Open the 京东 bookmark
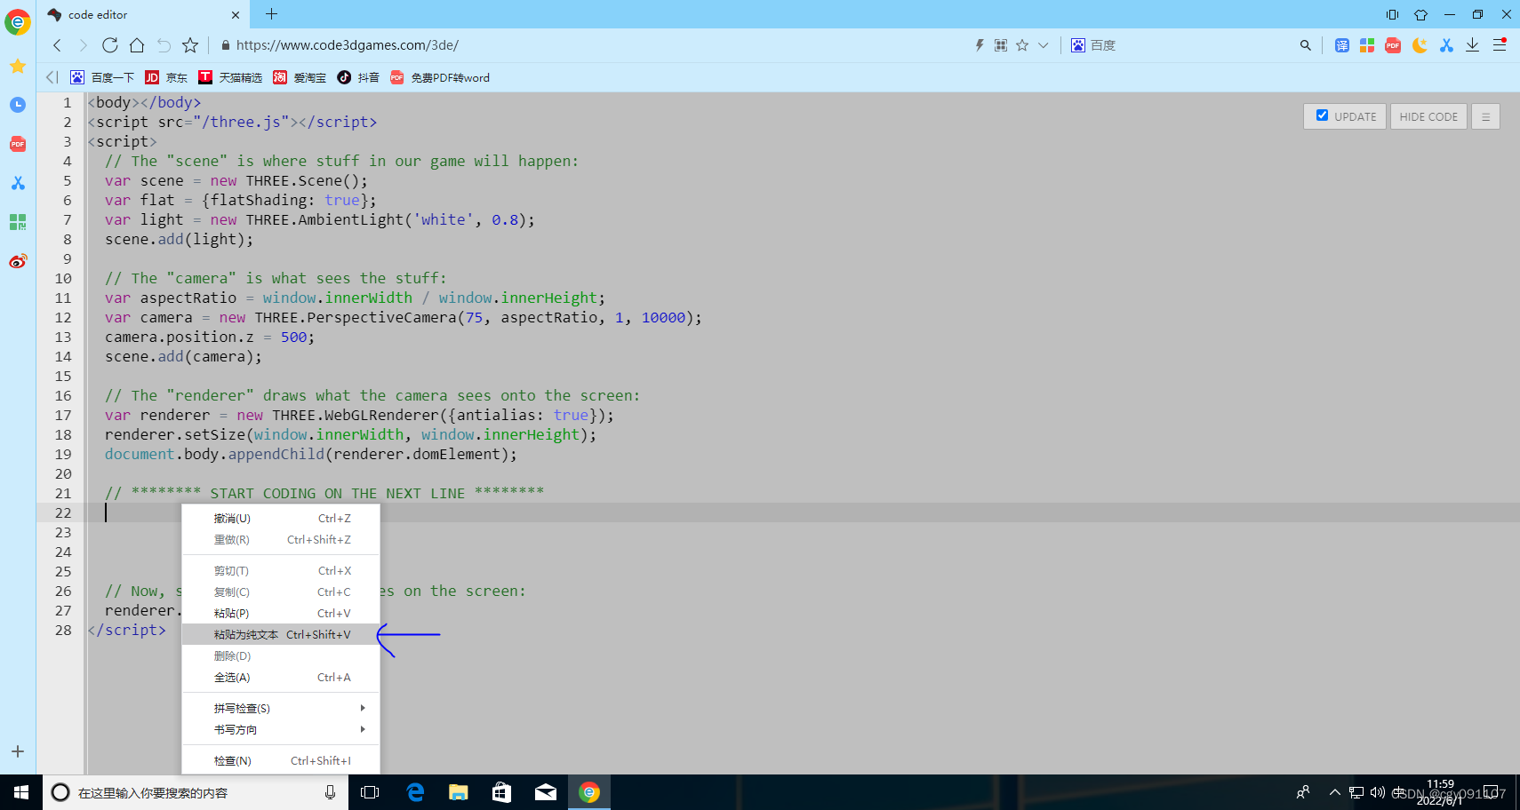Viewport: 1520px width, 810px height. pyautogui.click(x=166, y=77)
